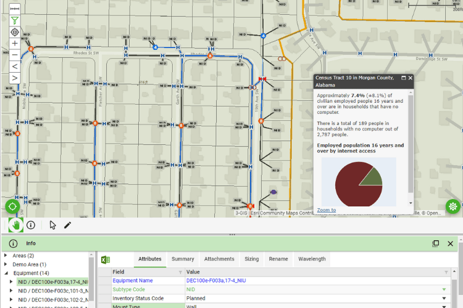Click the Inventory Status Code field label
This screenshot has width=463, height=308.
(x=138, y=298)
